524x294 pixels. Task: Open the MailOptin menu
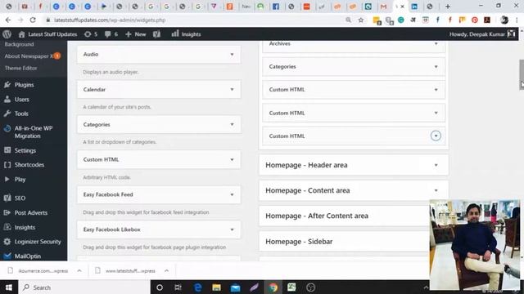pos(27,256)
